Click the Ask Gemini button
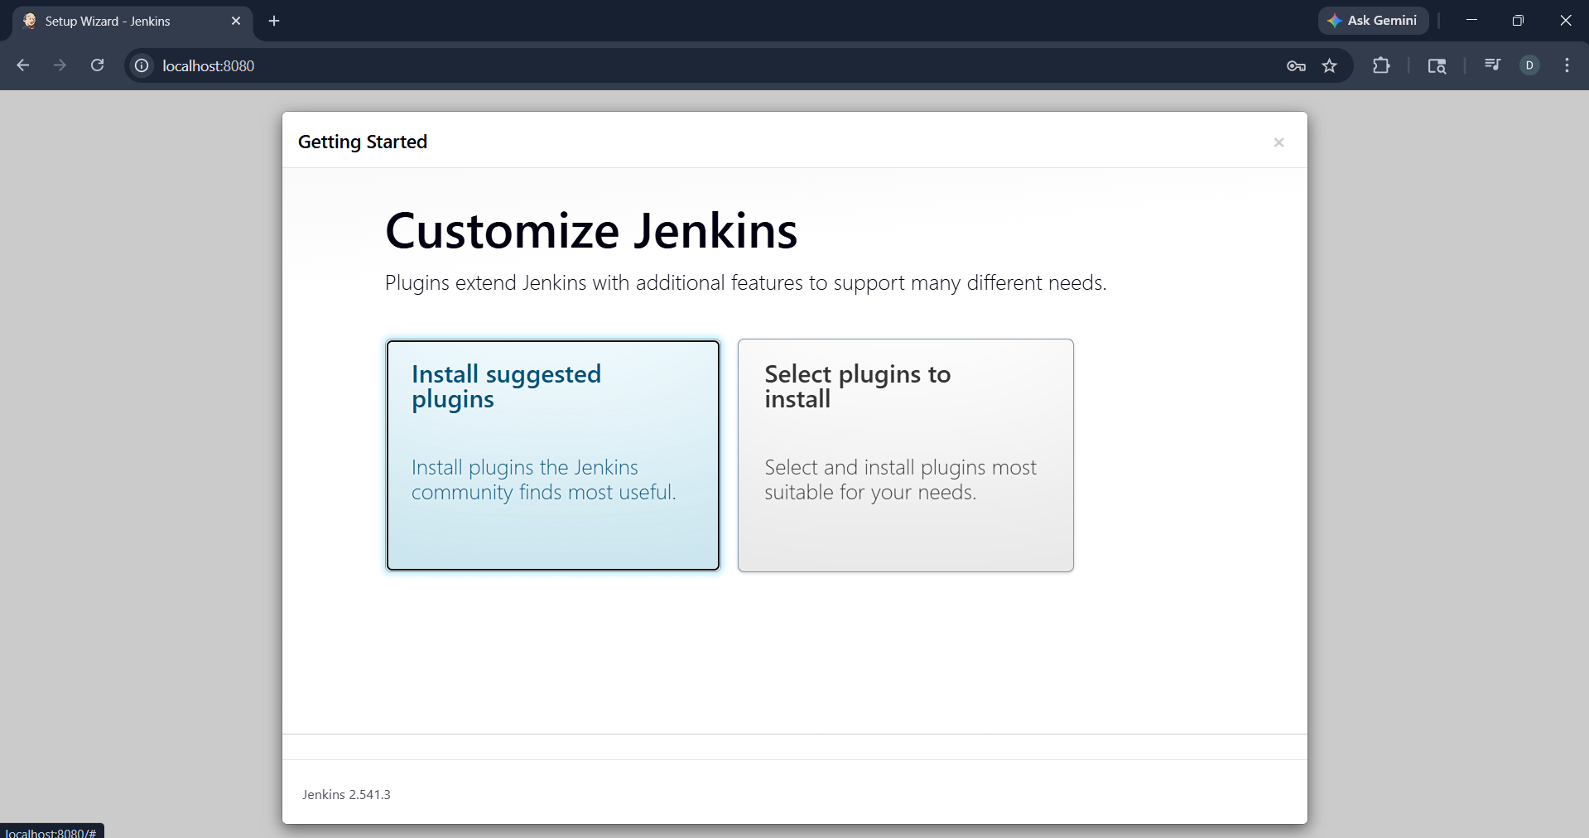The height and width of the screenshot is (838, 1589). point(1373,21)
